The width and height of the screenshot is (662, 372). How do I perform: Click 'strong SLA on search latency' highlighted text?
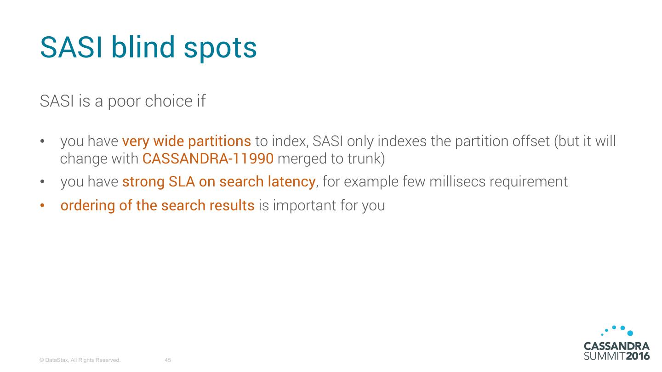[219, 182]
